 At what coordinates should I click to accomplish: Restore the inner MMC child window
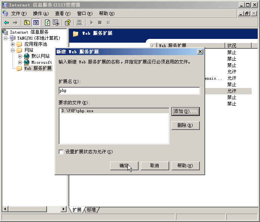[247, 13]
